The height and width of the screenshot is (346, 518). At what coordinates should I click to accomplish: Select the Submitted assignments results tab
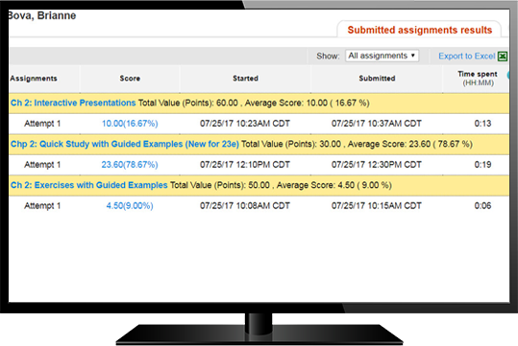420,30
